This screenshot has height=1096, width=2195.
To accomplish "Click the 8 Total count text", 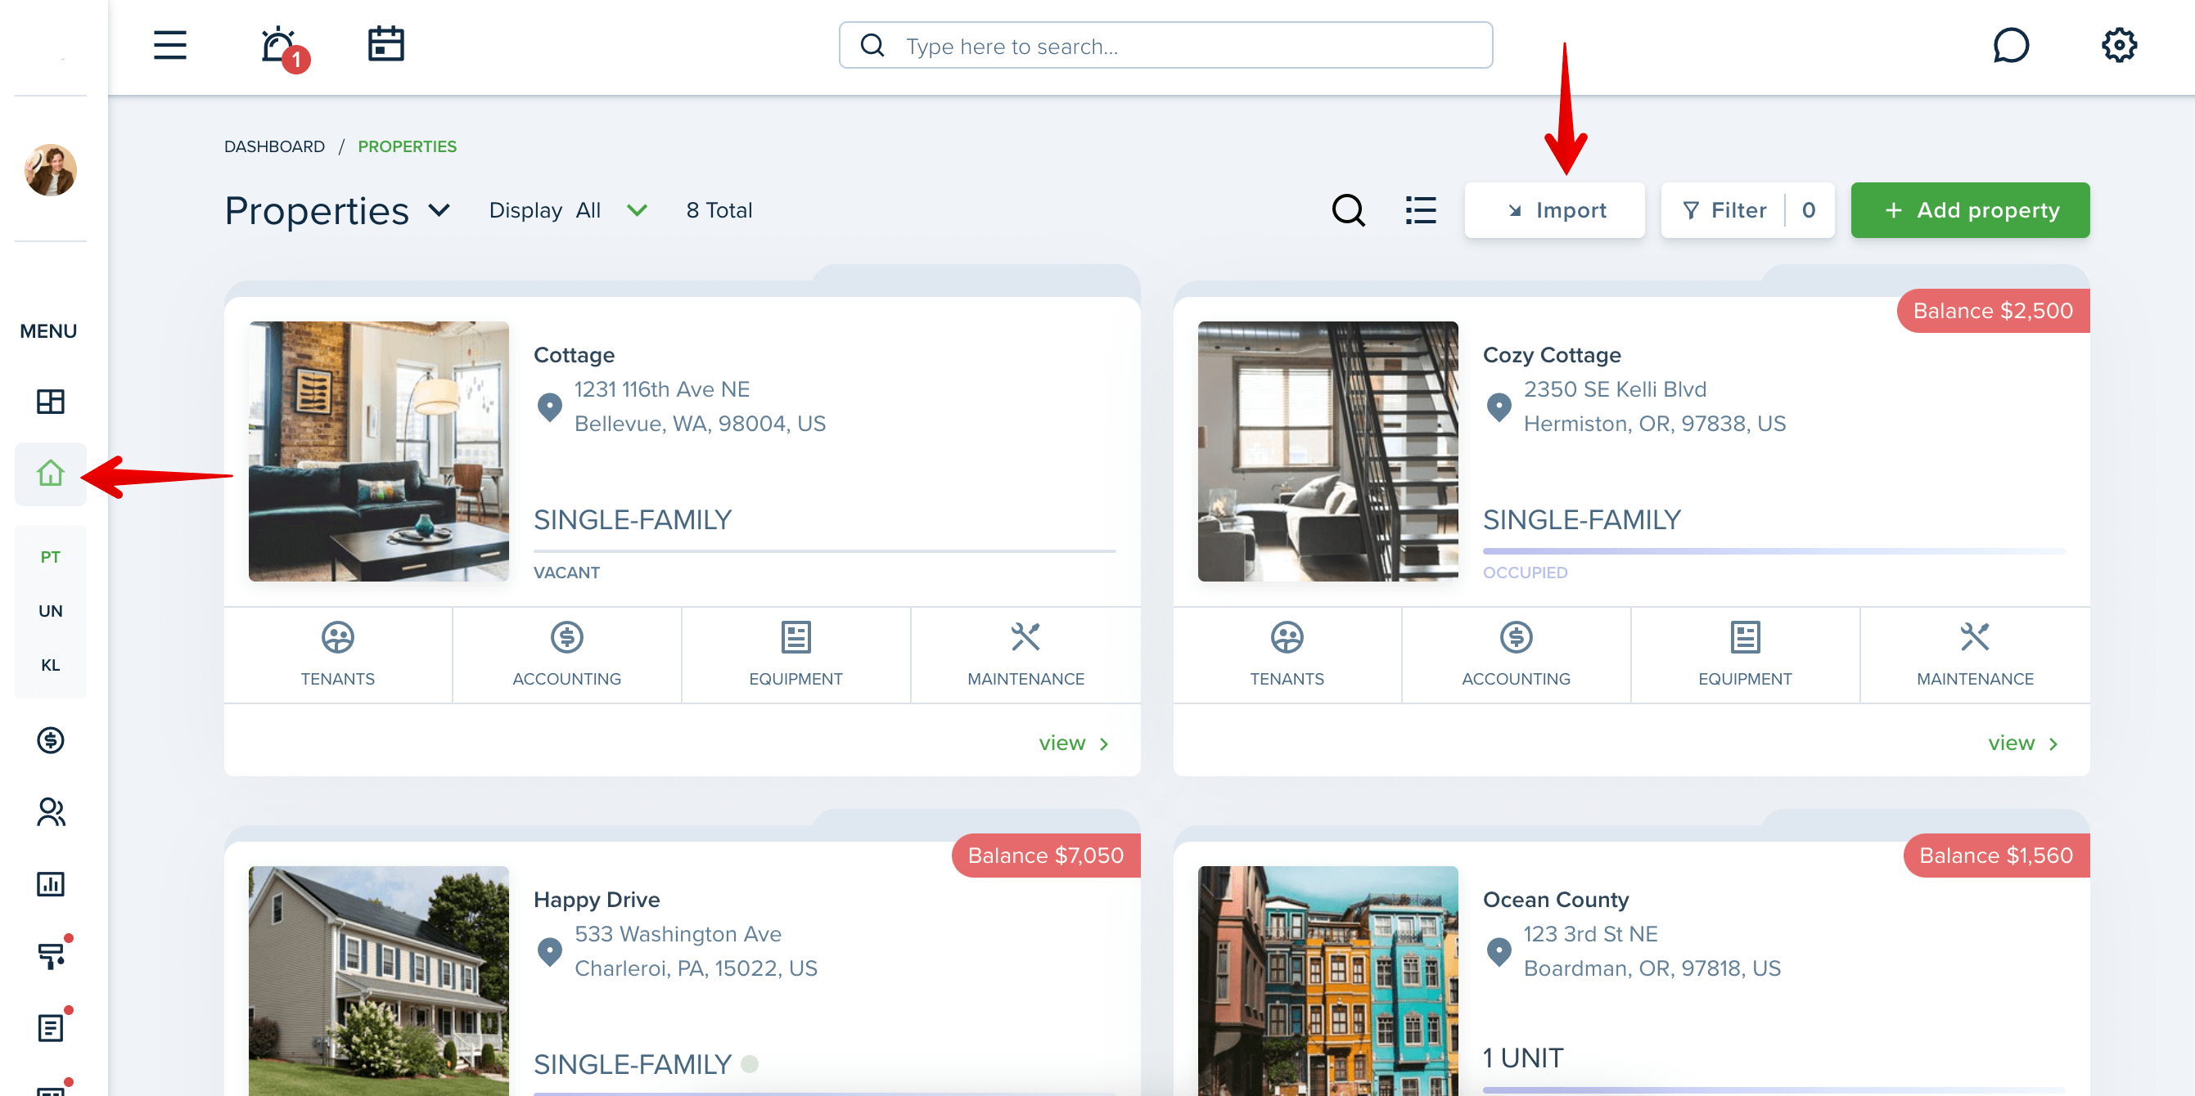I will click(719, 210).
